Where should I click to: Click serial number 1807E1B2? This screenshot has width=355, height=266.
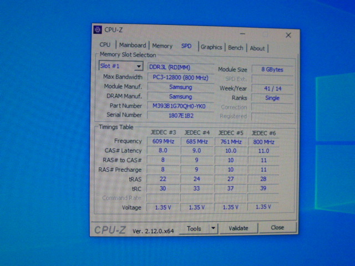click(x=181, y=116)
